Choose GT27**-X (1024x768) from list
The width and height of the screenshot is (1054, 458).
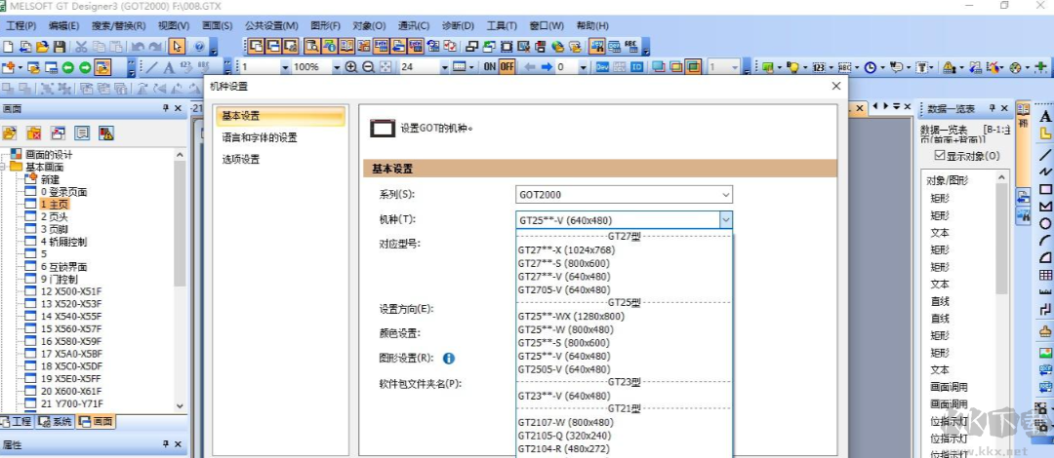pyautogui.click(x=566, y=249)
